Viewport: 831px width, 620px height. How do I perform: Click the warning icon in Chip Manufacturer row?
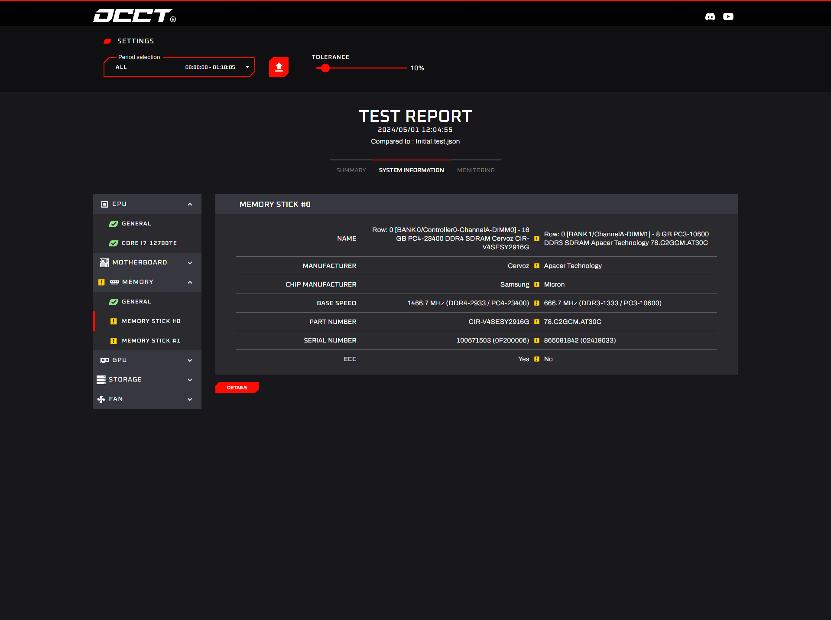[537, 284]
